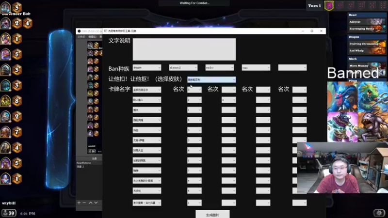Click the banned green murloc artwork
Image resolution: width=388 pixels, height=218 pixels.
(x=372, y=96)
